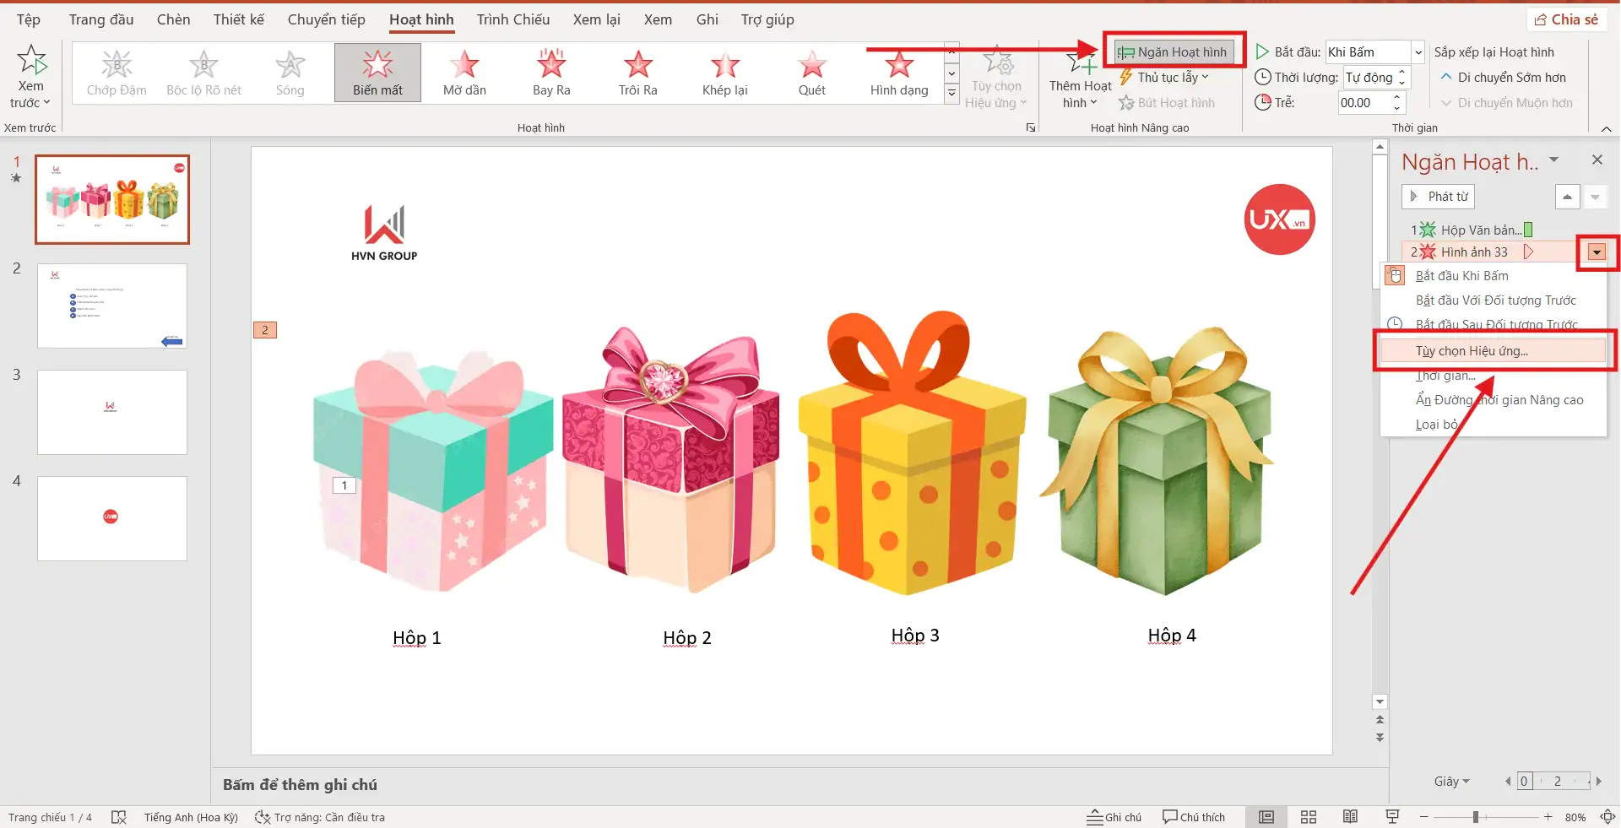Open Thêm Hoạt hình add animation
1621x828 pixels.
click(1080, 78)
